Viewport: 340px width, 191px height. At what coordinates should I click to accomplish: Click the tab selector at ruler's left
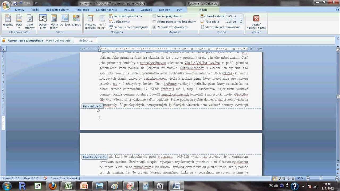(x=3, y=49)
